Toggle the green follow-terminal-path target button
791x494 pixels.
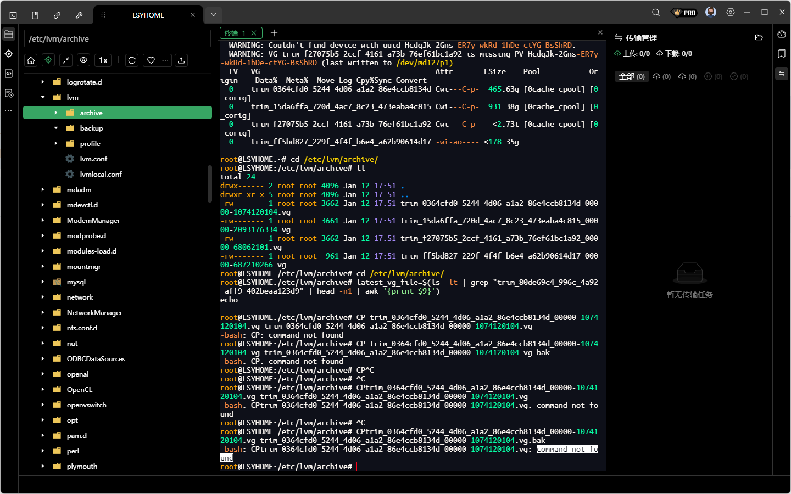(48, 60)
